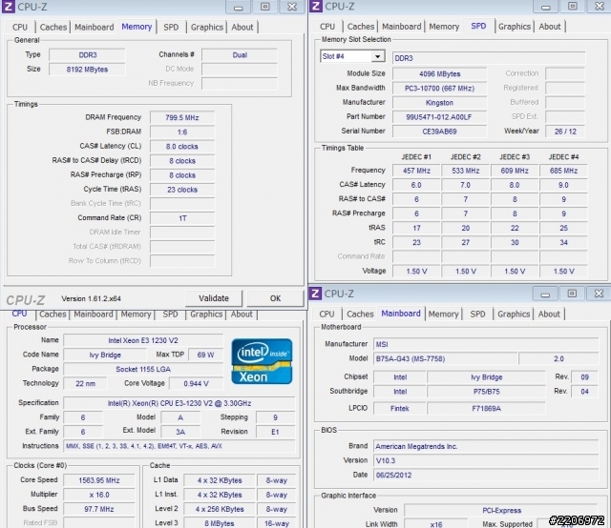
Task: Open About tab in Mainboard window
Action: click(x=549, y=314)
